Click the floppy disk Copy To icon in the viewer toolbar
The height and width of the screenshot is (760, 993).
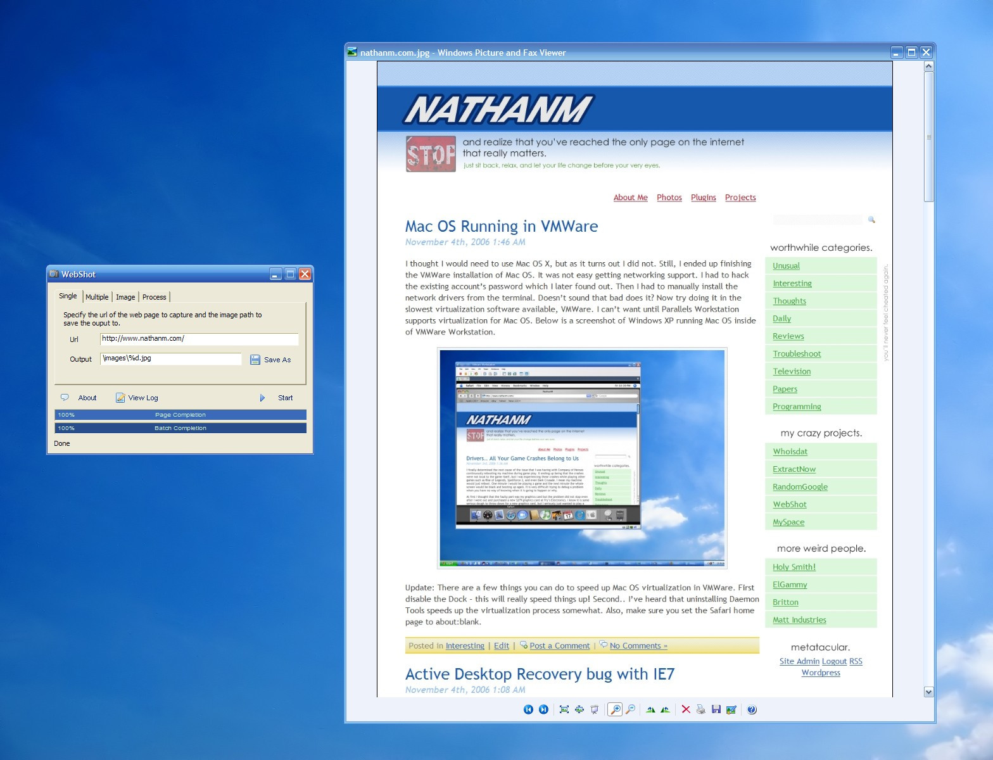[x=716, y=709]
